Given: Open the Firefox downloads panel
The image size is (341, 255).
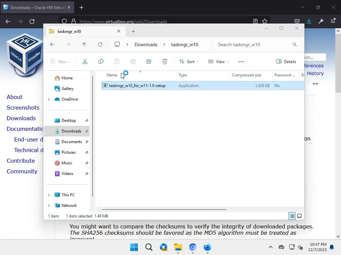Looking at the screenshot, I should point(309,21).
